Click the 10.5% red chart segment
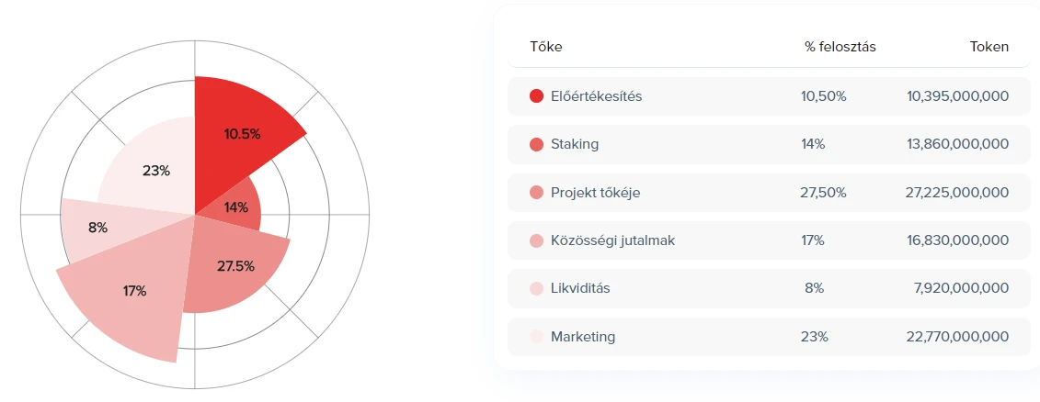This screenshot has width=1040, height=402. pyautogui.click(x=242, y=134)
